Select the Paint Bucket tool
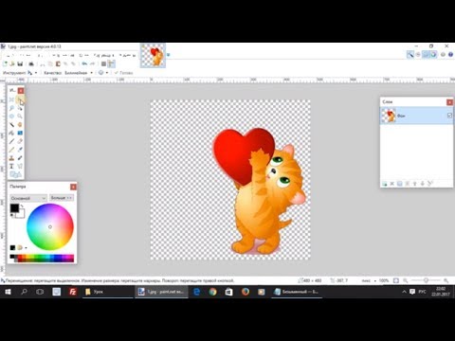The image size is (455, 341). 11,133
